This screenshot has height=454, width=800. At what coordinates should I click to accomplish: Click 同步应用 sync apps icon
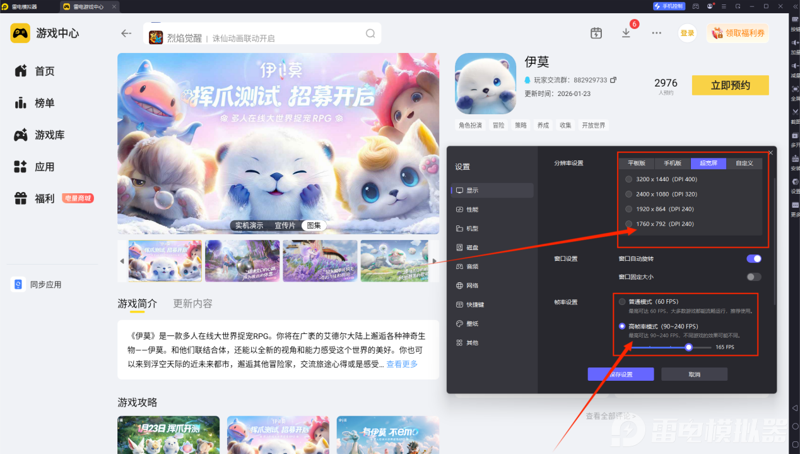tap(18, 285)
